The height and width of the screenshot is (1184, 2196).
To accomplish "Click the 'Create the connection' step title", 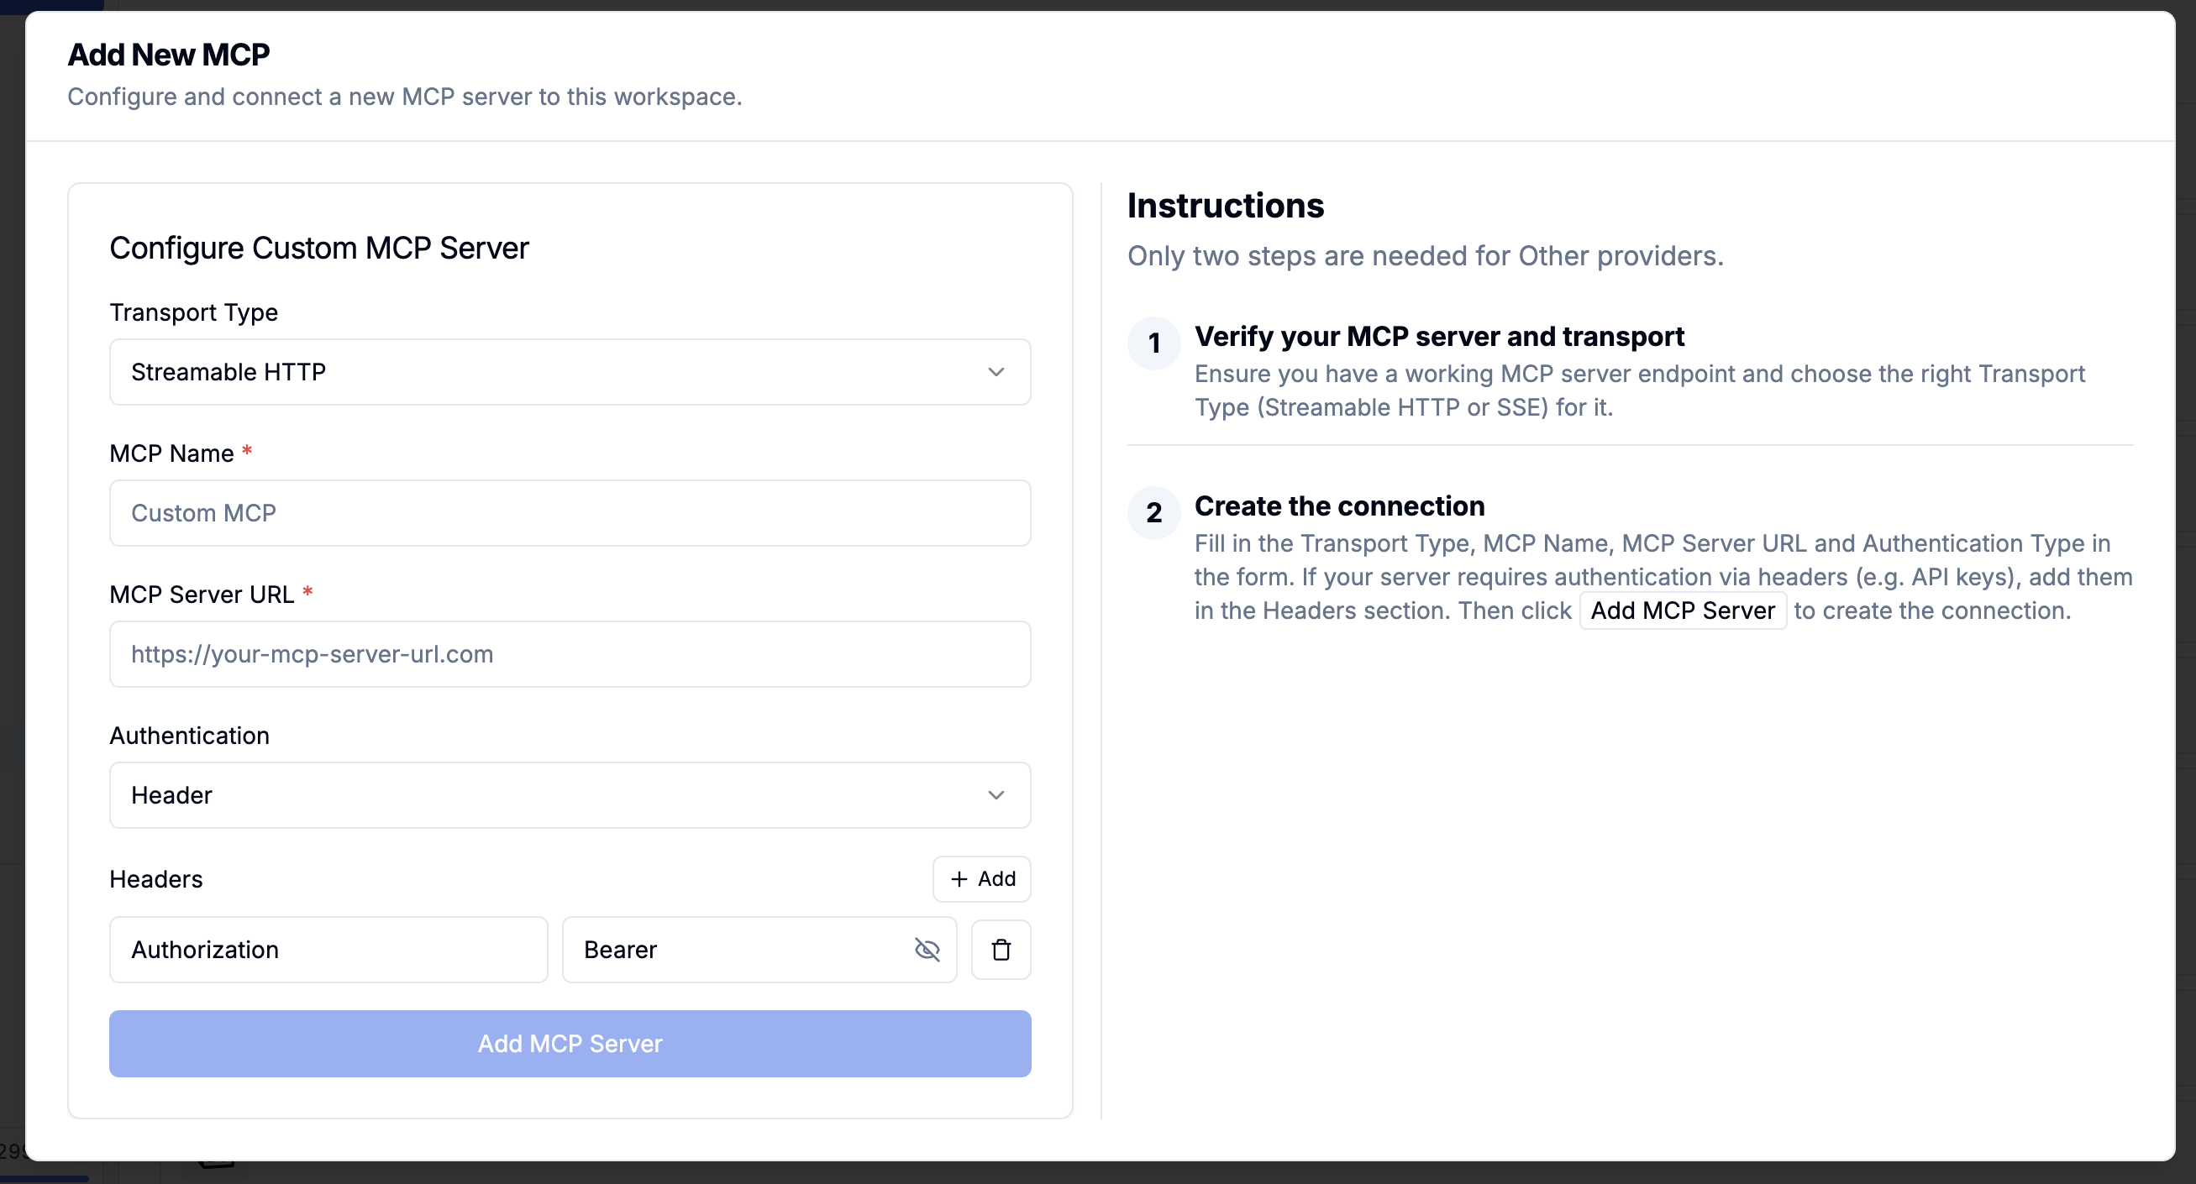I will 1339,506.
